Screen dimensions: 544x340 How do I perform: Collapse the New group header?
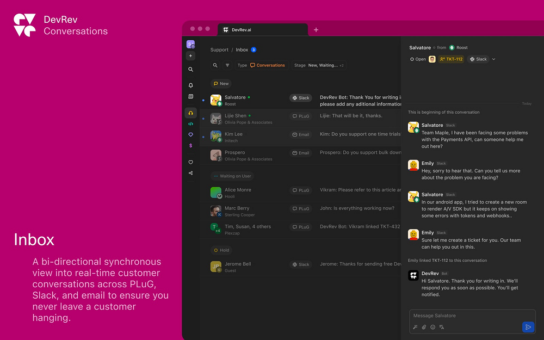(x=221, y=84)
